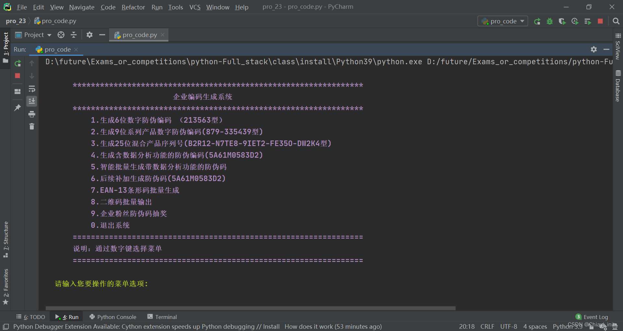Open the Terminal tool window
Viewport: 623px width, 331px height.
pyautogui.click(x=162, y=317)
